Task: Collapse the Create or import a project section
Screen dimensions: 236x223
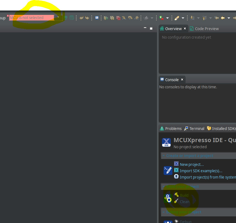Action: [163, 156]
